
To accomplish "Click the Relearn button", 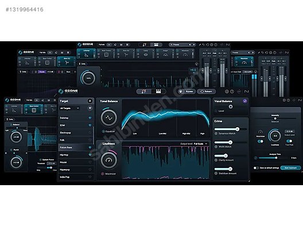I will pyautogui.click(x=206, y=91).
